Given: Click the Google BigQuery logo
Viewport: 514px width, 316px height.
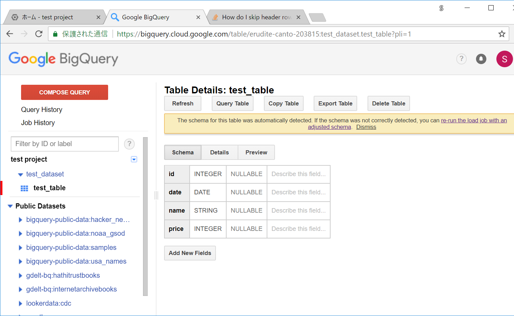Looking at the screenshot, I should pyautogui.click(x=63, y=59).
